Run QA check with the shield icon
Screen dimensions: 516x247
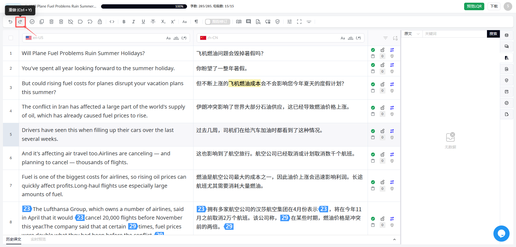pos(277,22)
